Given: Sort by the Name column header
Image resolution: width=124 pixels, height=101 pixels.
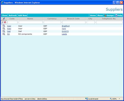Looking at the screenshot, I should (x=30, y=19).
